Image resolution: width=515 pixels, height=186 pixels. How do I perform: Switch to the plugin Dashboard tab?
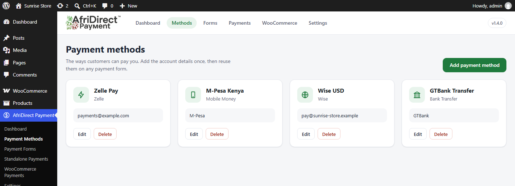click(148, 23)
